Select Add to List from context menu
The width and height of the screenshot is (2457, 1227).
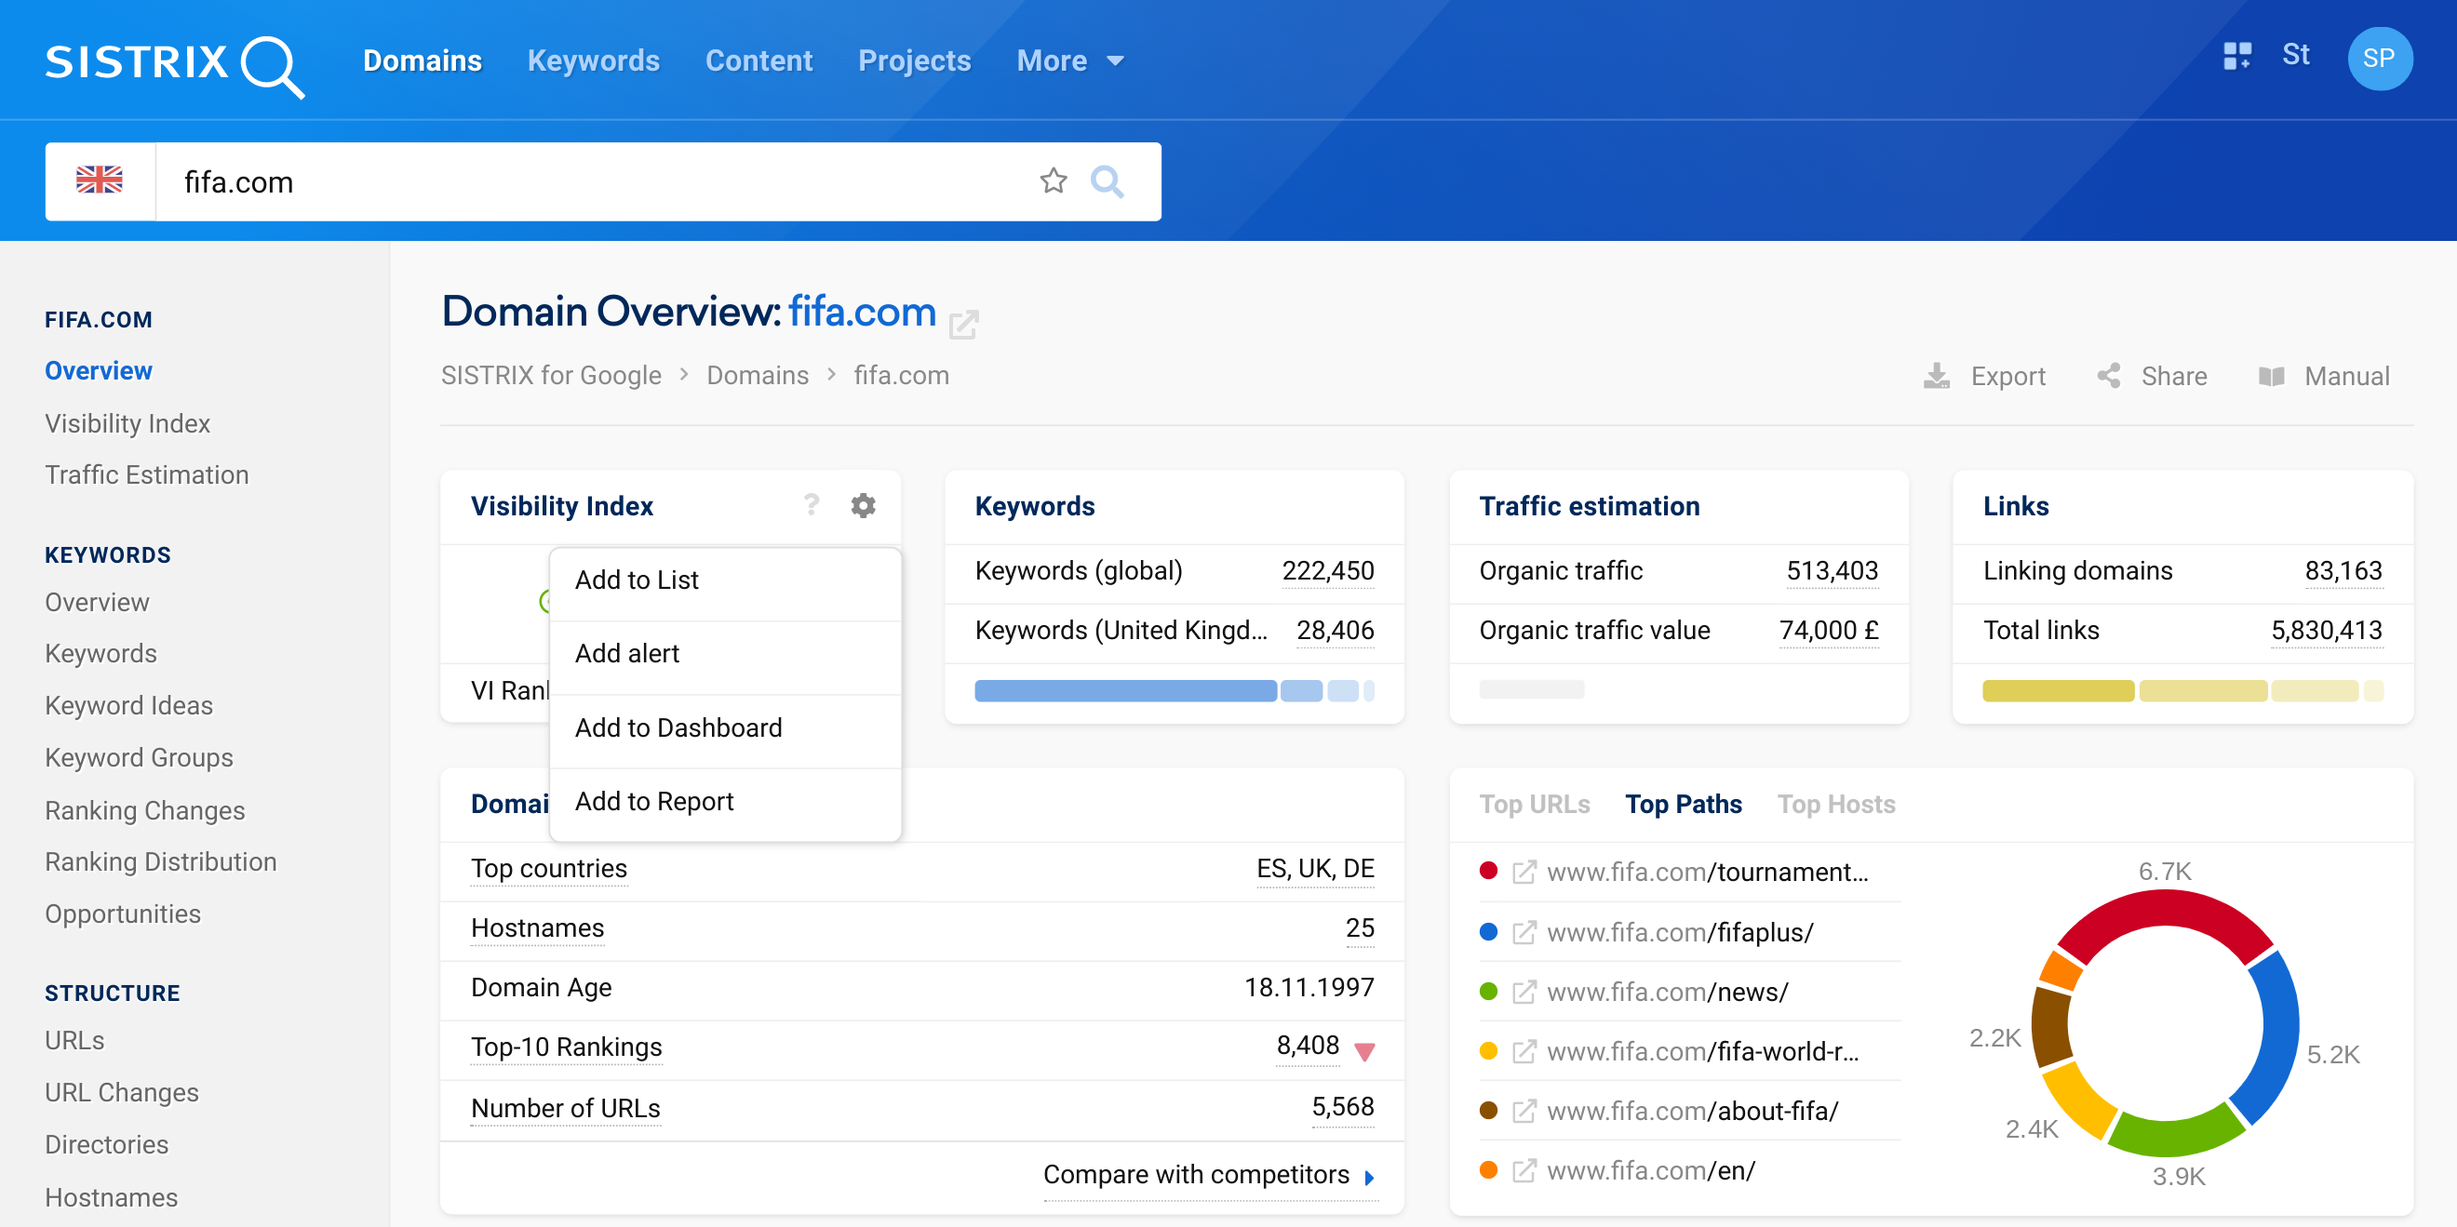635,580
